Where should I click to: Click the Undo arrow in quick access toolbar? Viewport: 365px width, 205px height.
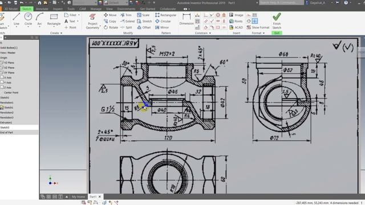tap(22, 2)
